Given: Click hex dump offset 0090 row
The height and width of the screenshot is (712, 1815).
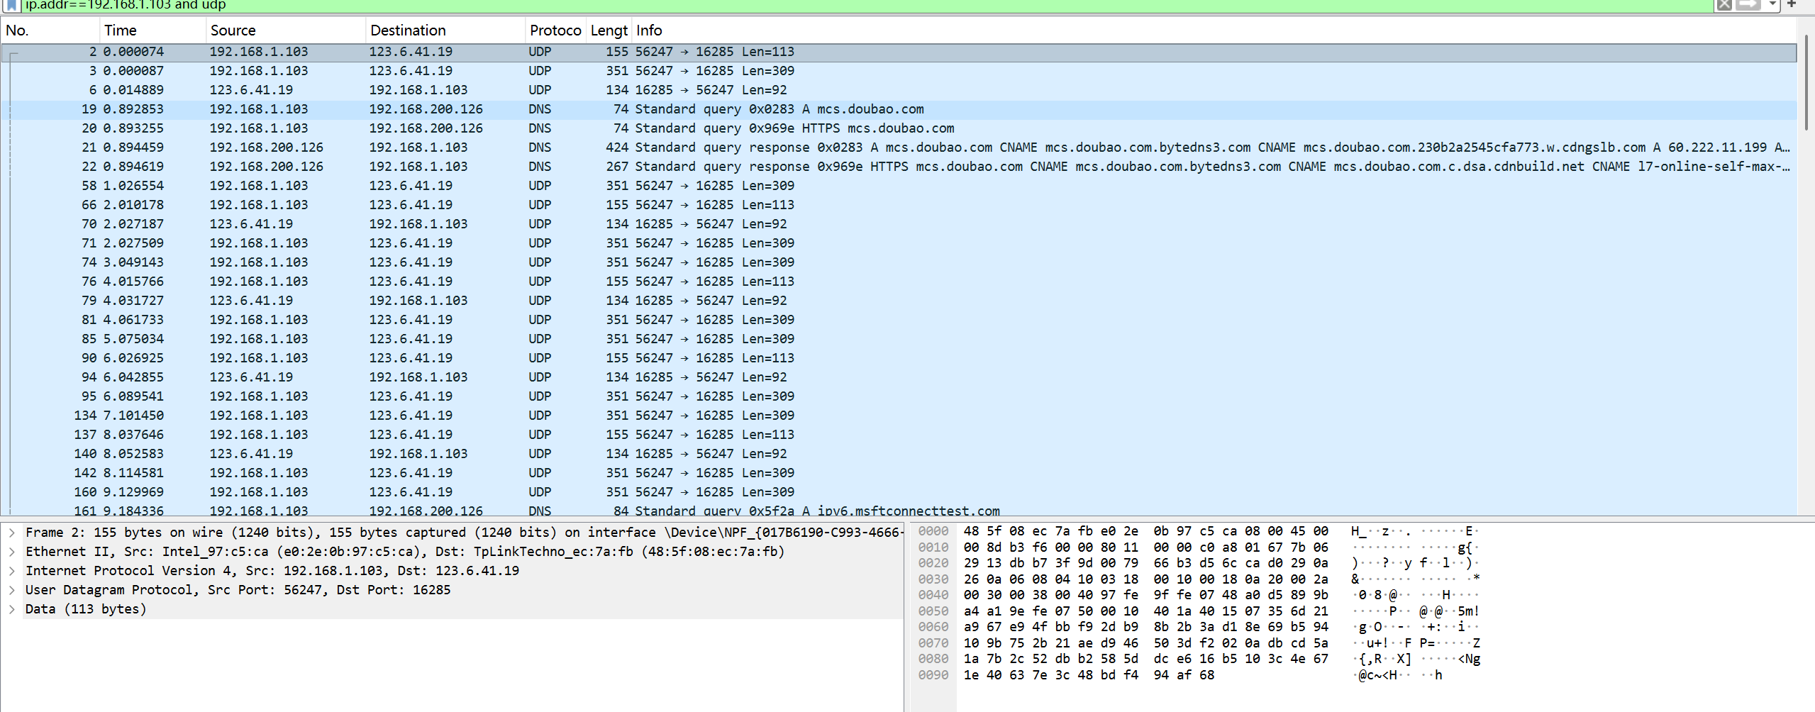Looking at the screenshot, I should pyautogui.click(x=1199, y=675).
